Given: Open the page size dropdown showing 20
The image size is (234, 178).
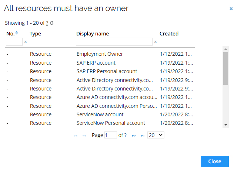Looking at the screenshot, I should [156, 135].
